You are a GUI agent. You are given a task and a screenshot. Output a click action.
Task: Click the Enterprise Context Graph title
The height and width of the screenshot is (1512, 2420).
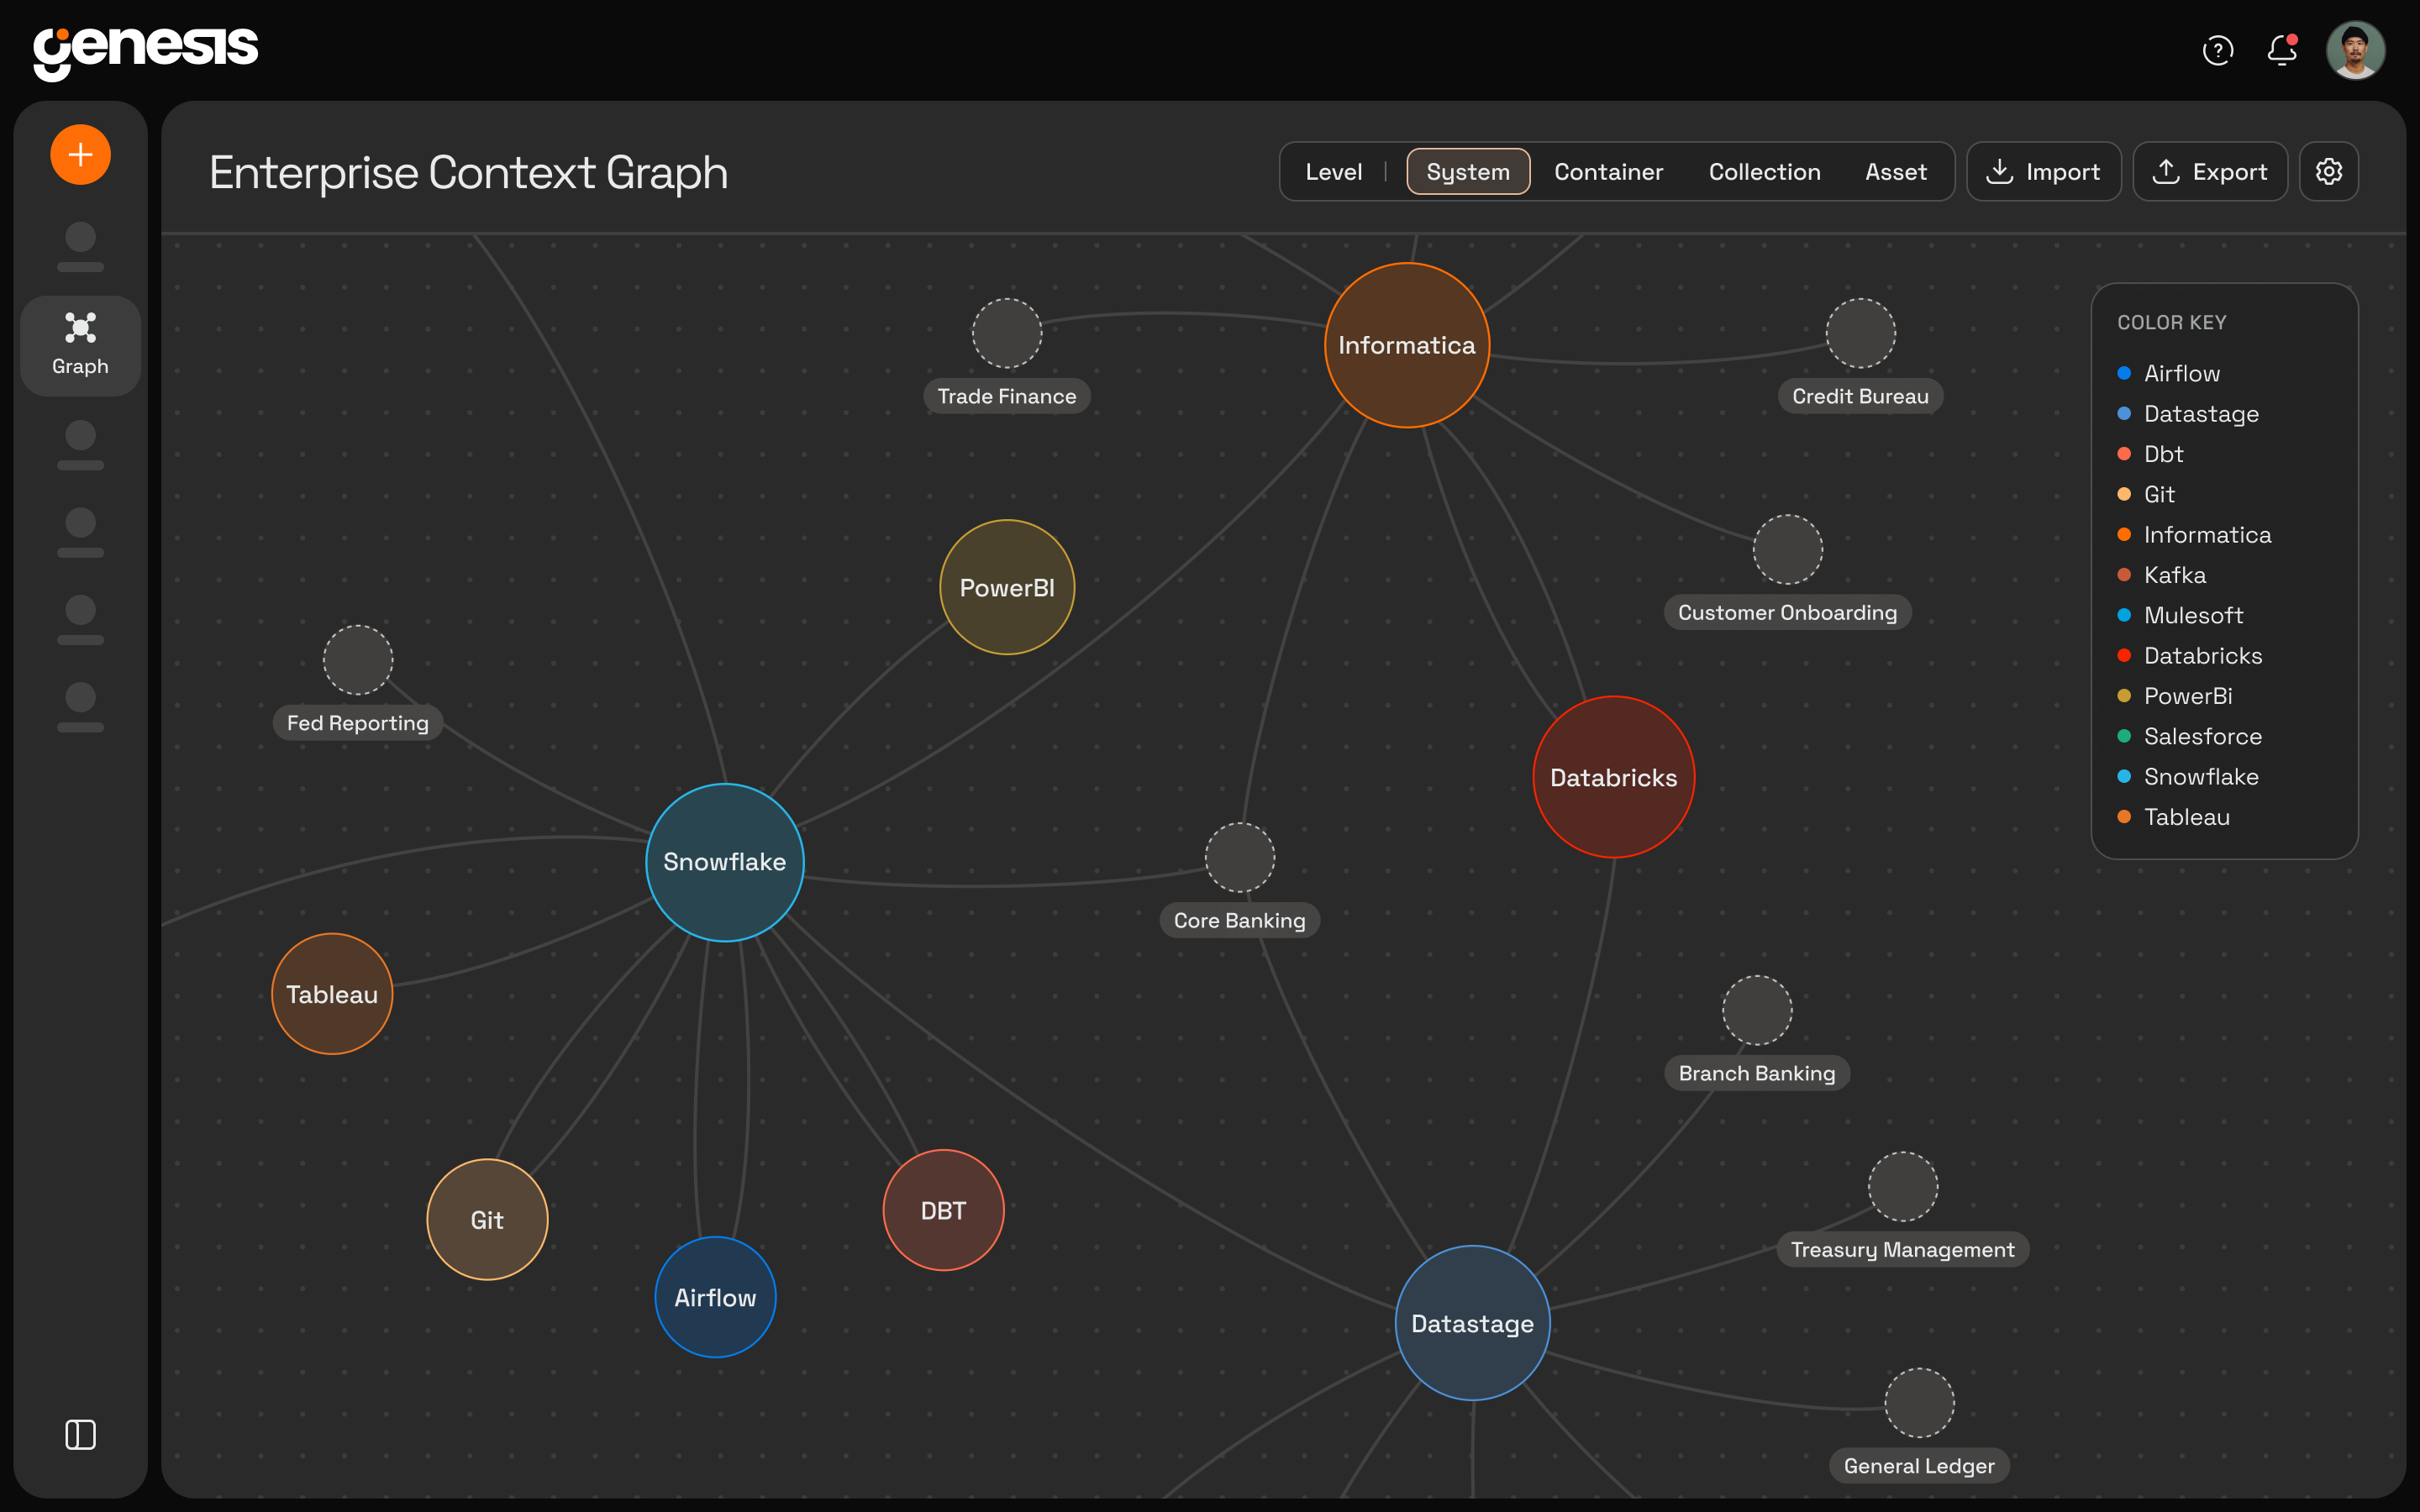(x=468, y=172)
